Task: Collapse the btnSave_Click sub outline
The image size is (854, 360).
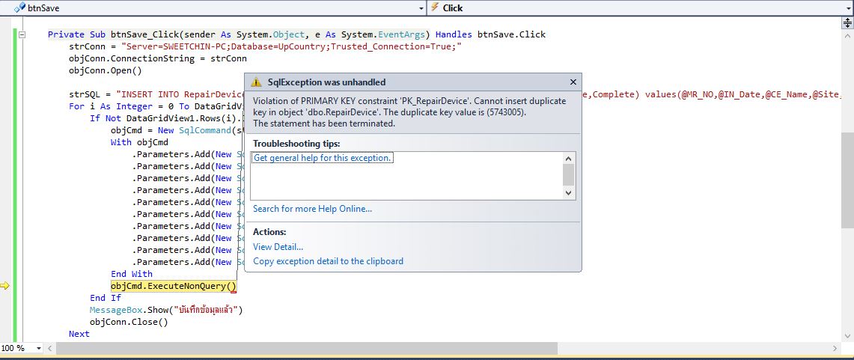Action: pyautogui.click(x=22, y=35)
